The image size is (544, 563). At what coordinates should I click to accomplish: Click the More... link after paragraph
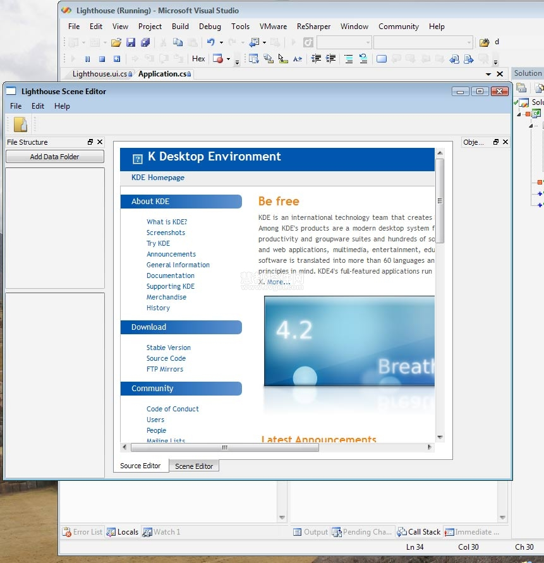click(279, 282)
